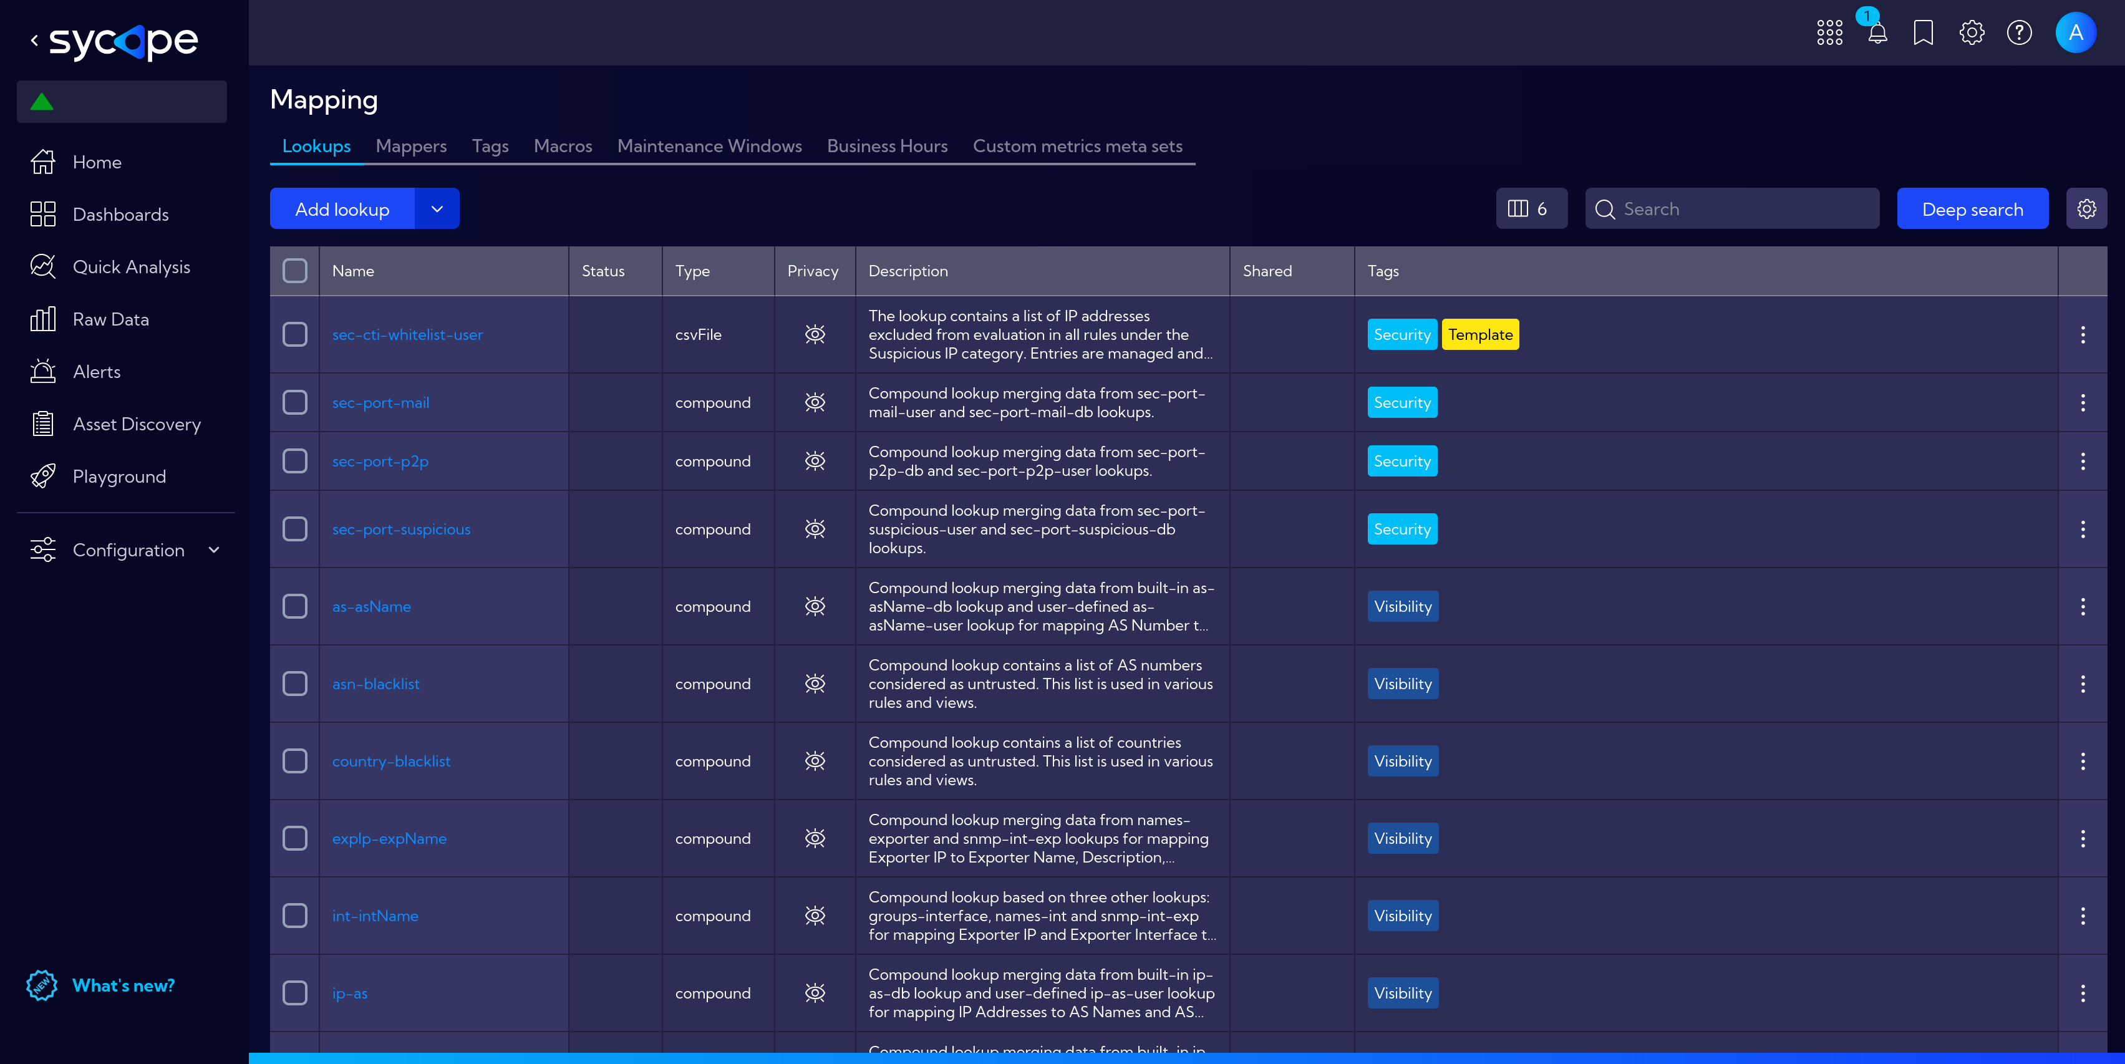Open Quick Analysis from sidebar
The image size is (2125, 1064).
pyautogui.click(x=110, y=266)
